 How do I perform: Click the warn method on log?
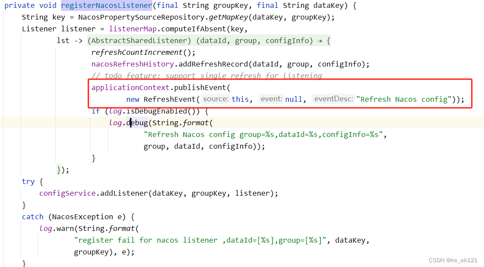coord(65,228)
